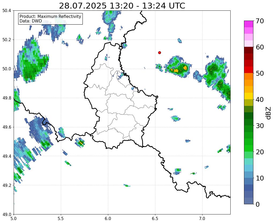
Task: Click the dark blue colorbar segment near 5
Action: click(249, 188)
